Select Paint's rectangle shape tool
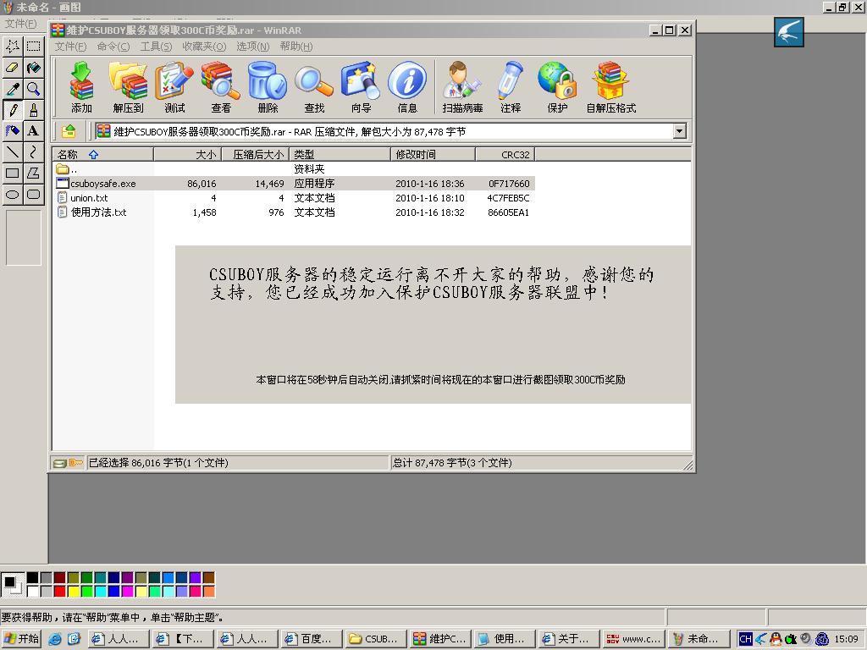This screenshot has width=867, height=650. coord(13,173)
